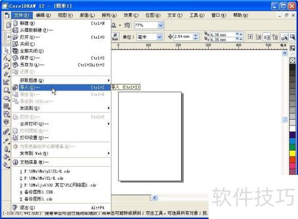Screen dimensions: 298x219
Task: Open recent file PLC网路图1.cdr
Action: tap(61, 185)
